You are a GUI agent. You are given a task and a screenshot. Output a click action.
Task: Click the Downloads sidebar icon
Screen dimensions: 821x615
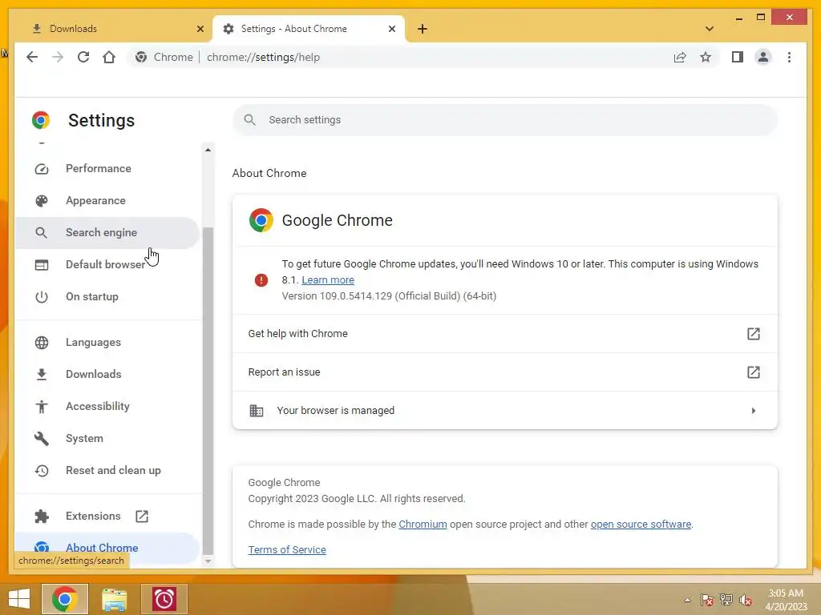[42, 375]
